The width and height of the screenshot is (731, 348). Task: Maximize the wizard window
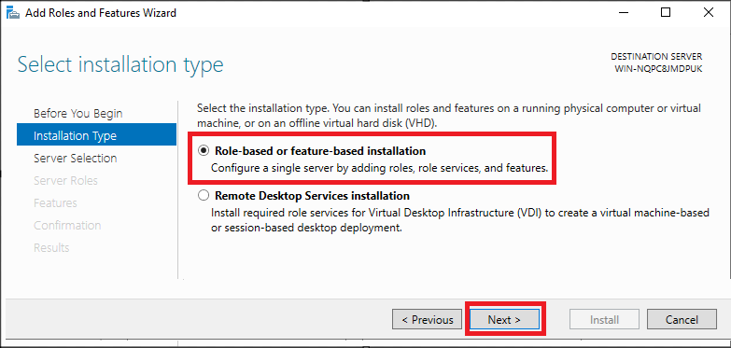point(666,12)
